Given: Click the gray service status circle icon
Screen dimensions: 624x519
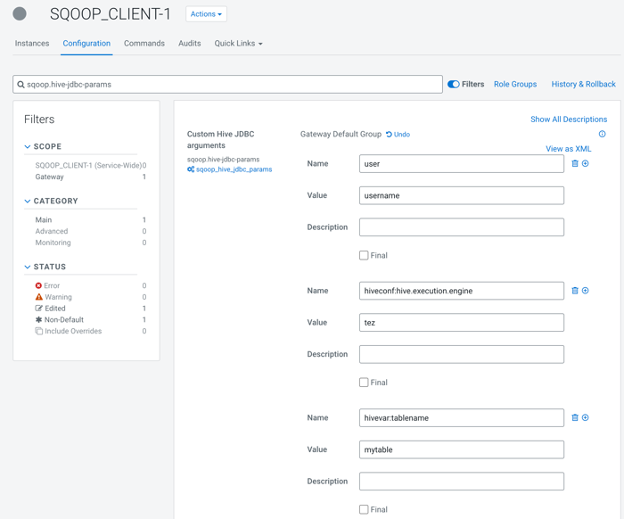Looking at the screenshot, I should (20, 14).
